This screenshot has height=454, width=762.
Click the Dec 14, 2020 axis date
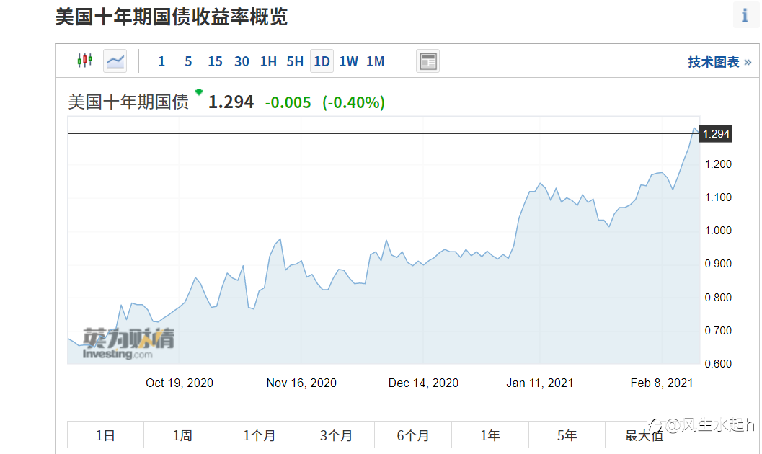(x=423, y=383)
